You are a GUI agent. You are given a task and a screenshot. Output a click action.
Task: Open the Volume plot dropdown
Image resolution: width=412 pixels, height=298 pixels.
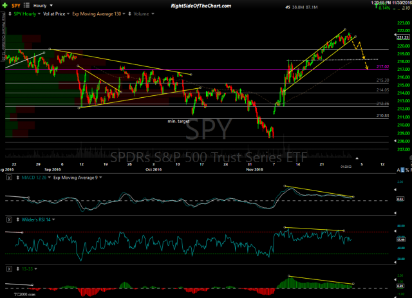tap(144, 14)
